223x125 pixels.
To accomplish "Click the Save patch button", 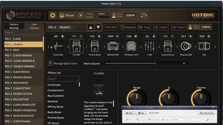I will click(x=144, y=27).
